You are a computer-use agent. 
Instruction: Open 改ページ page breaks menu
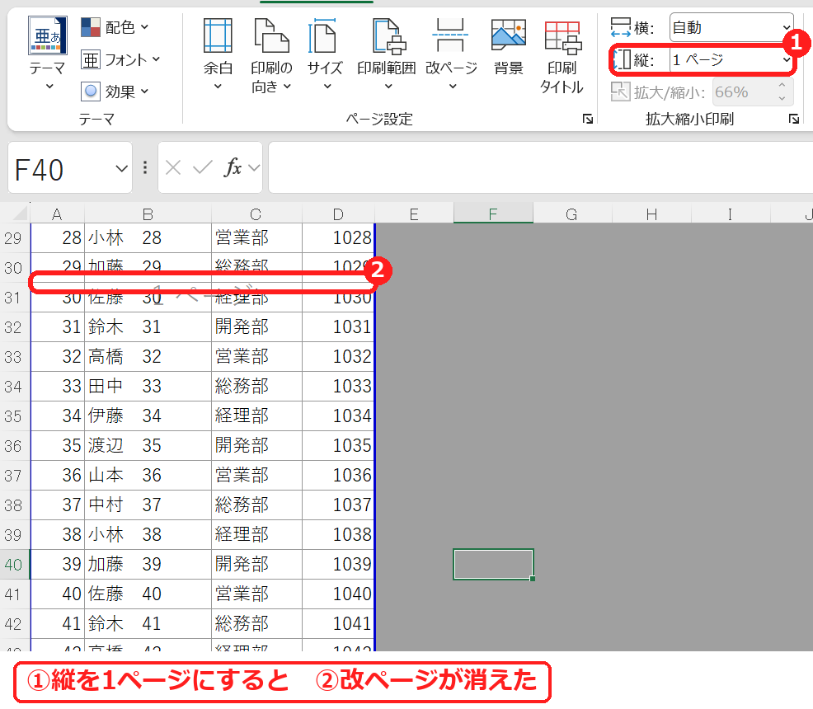tap(451, 54)
